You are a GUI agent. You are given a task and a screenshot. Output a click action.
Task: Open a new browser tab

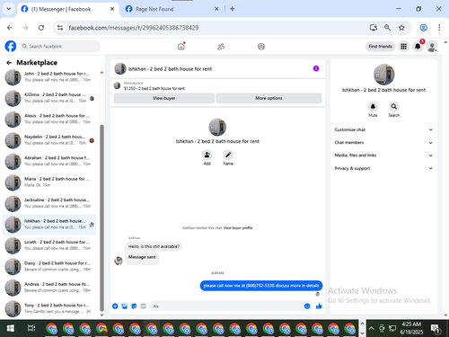[233, 9]
